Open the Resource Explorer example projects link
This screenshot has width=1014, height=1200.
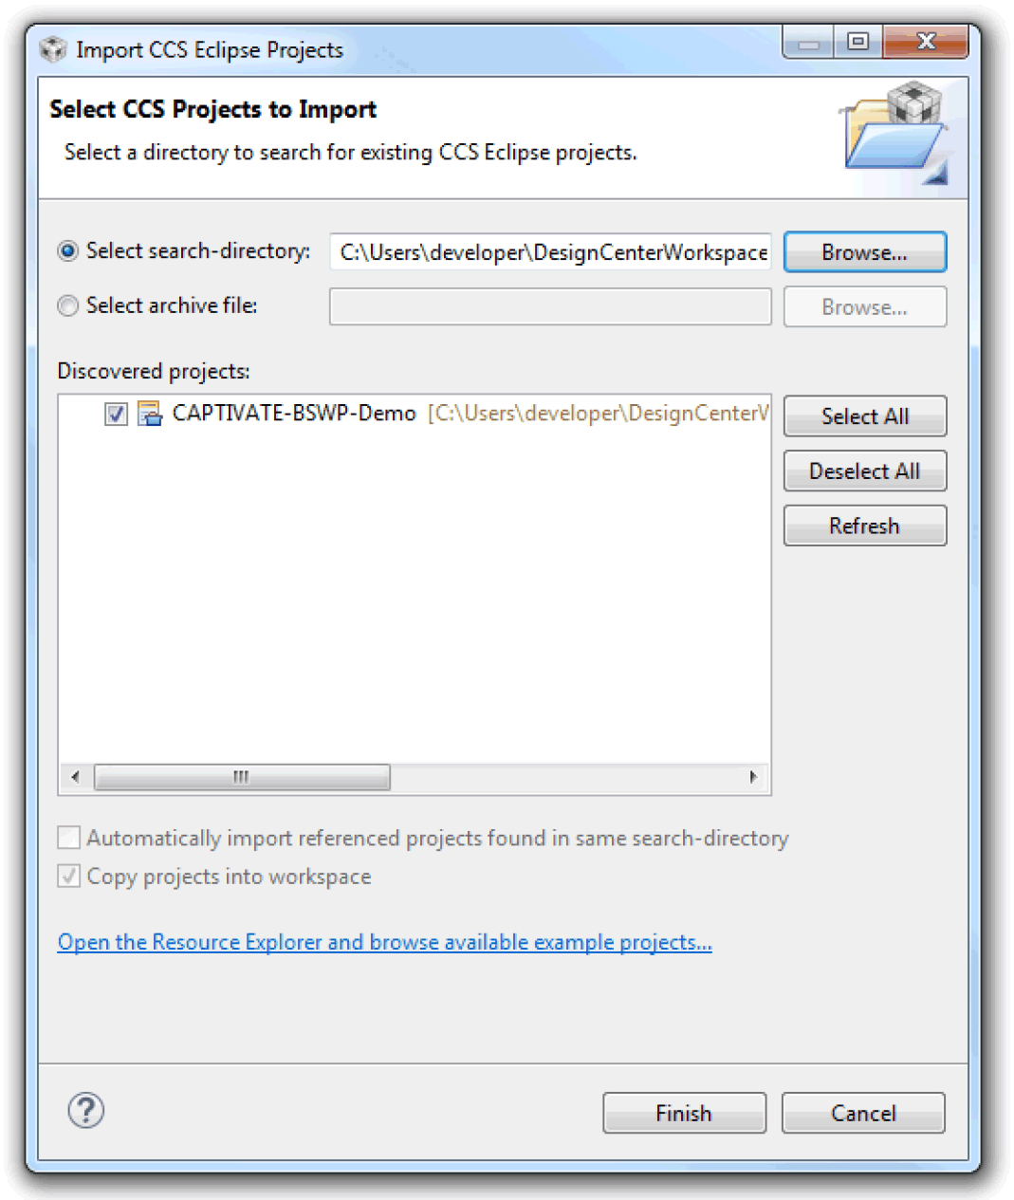384,942
